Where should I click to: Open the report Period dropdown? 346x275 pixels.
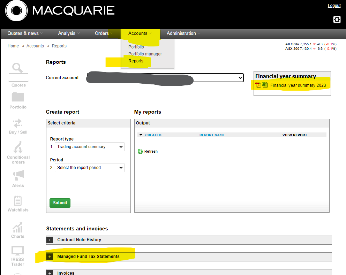point(90,168)
